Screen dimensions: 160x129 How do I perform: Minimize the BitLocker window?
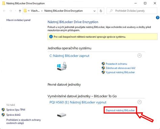[135, 3]
